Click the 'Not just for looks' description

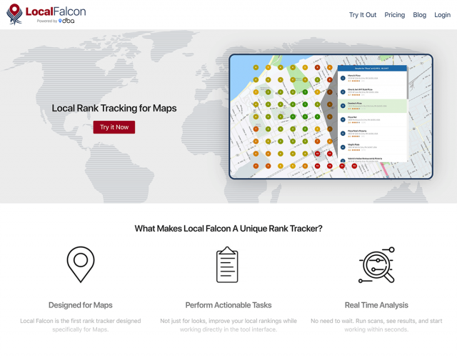point(228,325)
